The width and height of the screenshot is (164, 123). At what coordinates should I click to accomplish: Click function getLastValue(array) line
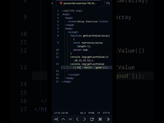point(90,36)
